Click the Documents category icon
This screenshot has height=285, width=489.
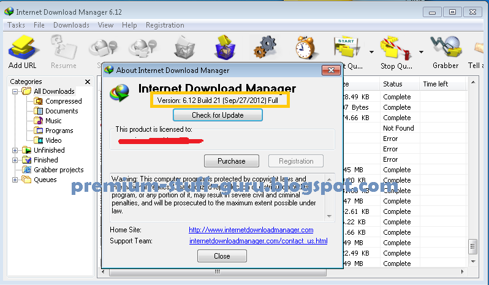[x=39, y=111]
